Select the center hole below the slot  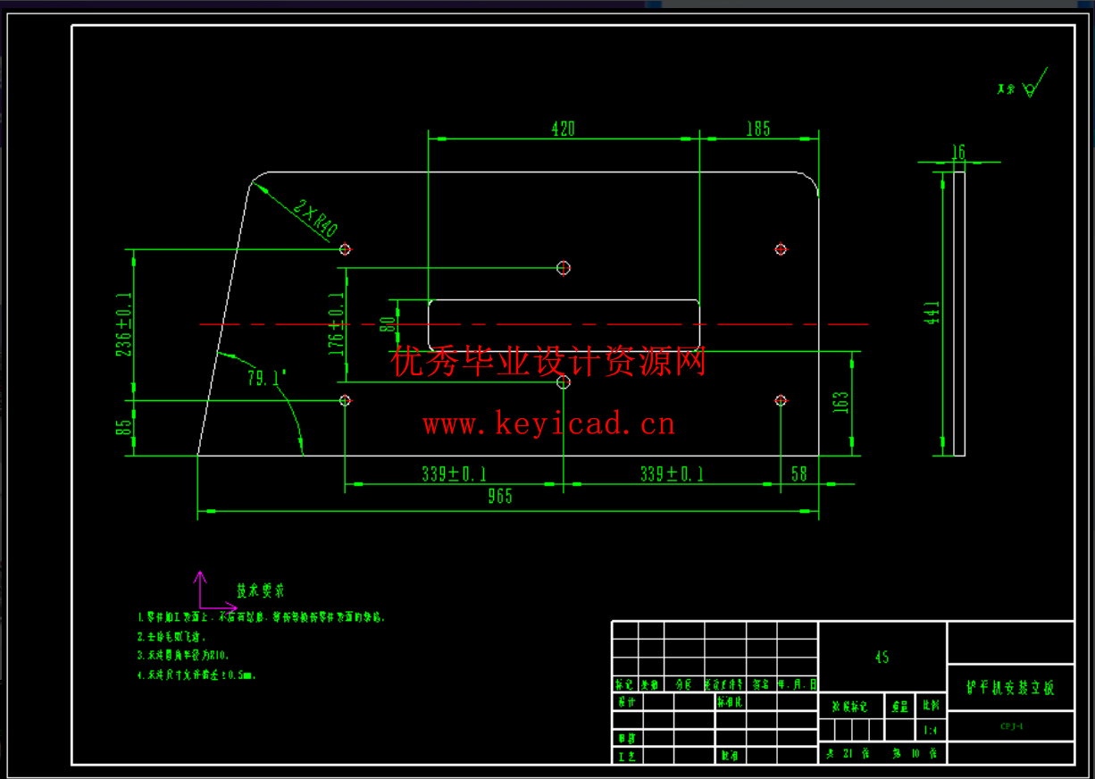pos(564,382)
